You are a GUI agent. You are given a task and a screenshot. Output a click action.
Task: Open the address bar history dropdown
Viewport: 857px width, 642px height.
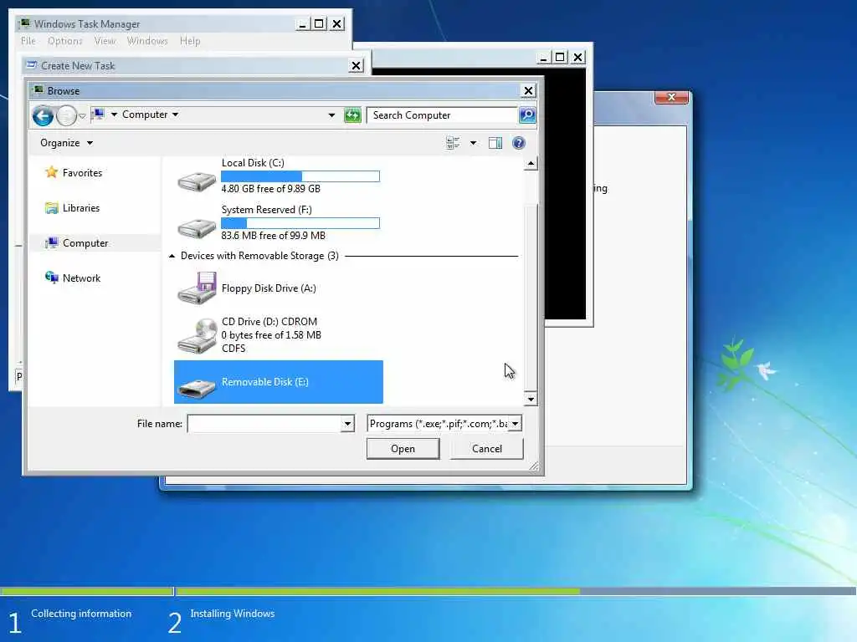point(331,115)
